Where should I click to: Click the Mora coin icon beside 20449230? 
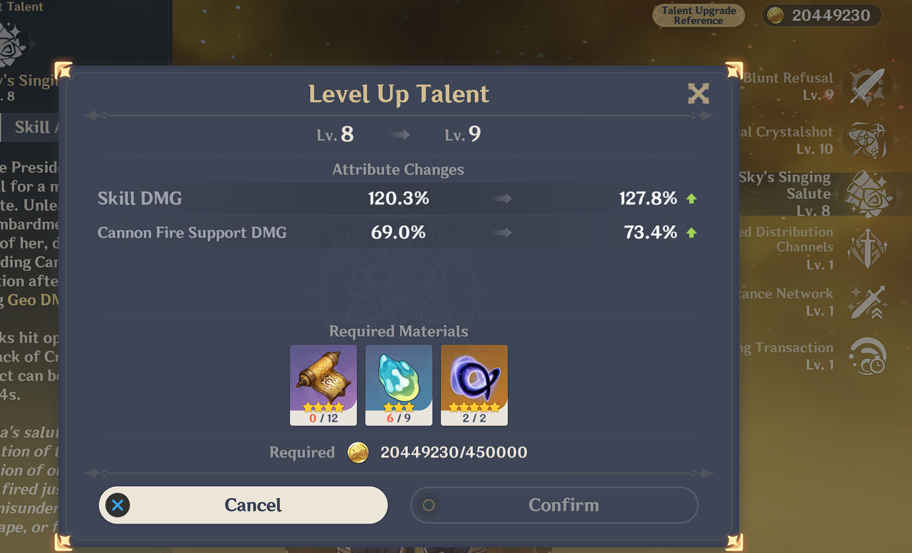click(776, 15)
